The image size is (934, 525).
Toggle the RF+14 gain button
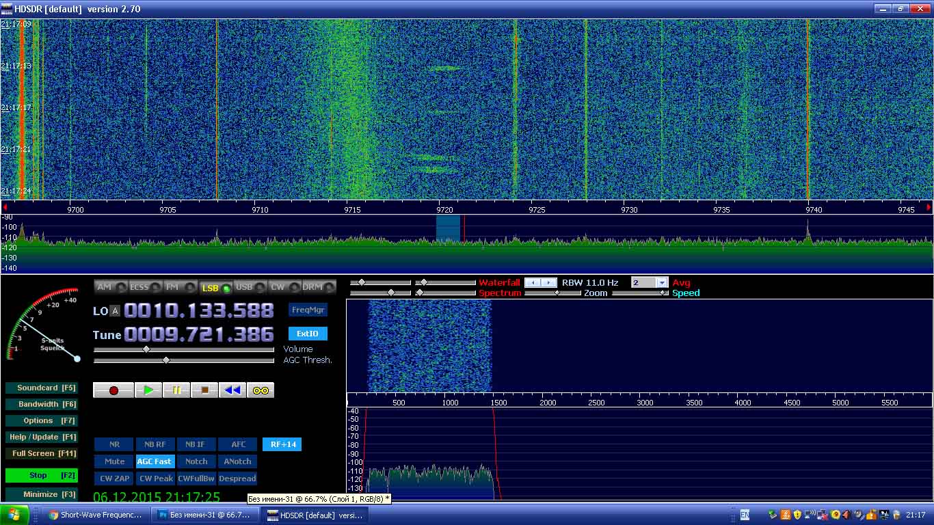coord(282,444)
